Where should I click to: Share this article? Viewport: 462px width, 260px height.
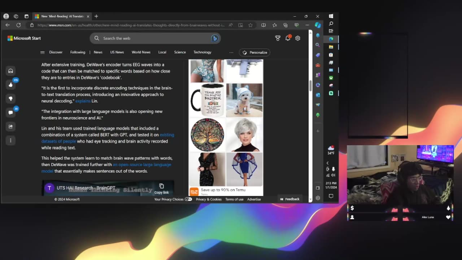pyautogui.click(x=10, y=126)
